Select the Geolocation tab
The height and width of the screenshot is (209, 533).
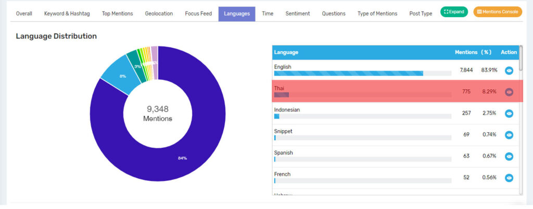click(x=159, y=13)
